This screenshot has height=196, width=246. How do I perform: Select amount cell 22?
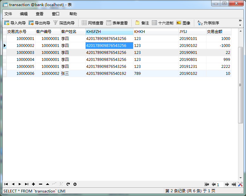click(218, 53)
